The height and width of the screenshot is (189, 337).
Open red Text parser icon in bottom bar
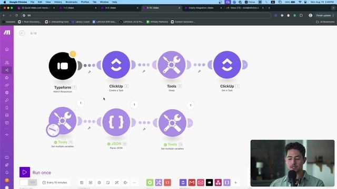point(167,183)
